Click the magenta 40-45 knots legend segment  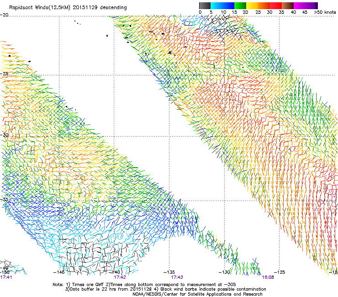300,5
